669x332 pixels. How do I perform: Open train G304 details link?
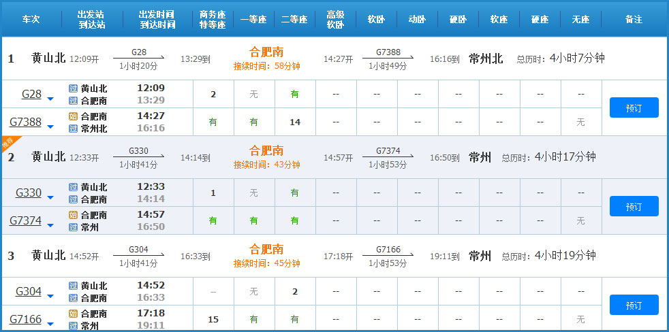(29, 291)
